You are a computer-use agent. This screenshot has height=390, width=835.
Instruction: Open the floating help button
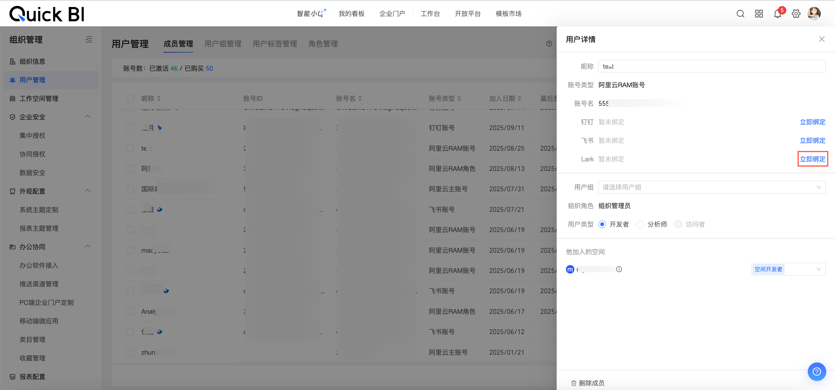coord(816,371)
